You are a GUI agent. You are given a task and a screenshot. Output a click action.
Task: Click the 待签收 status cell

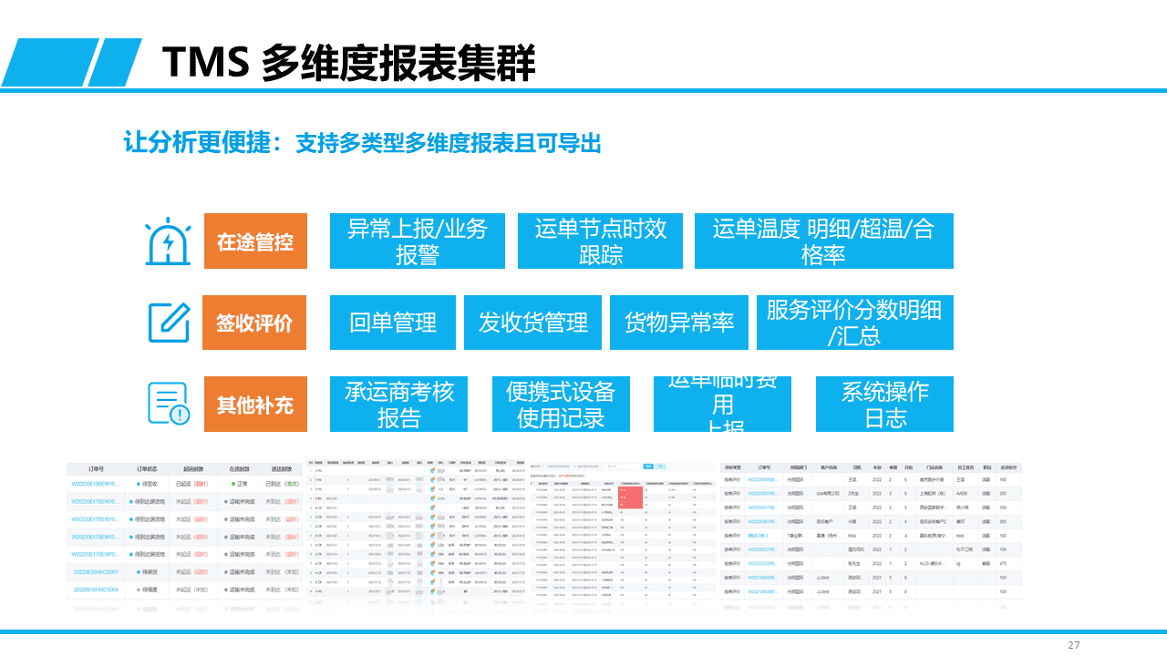[147, 485]
